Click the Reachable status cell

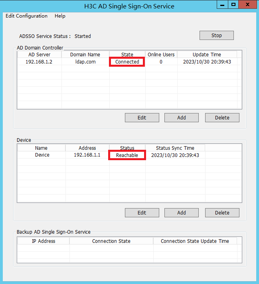(x=127, y=155)
